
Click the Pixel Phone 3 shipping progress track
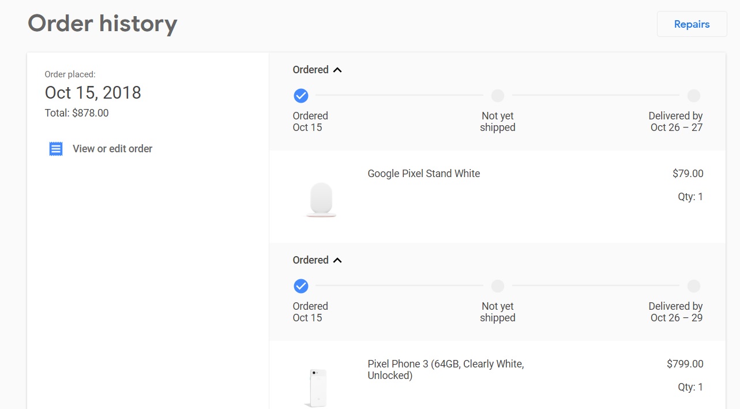[x=399, y=286]
